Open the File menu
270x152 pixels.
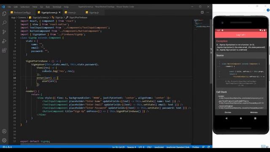(9, 7)
